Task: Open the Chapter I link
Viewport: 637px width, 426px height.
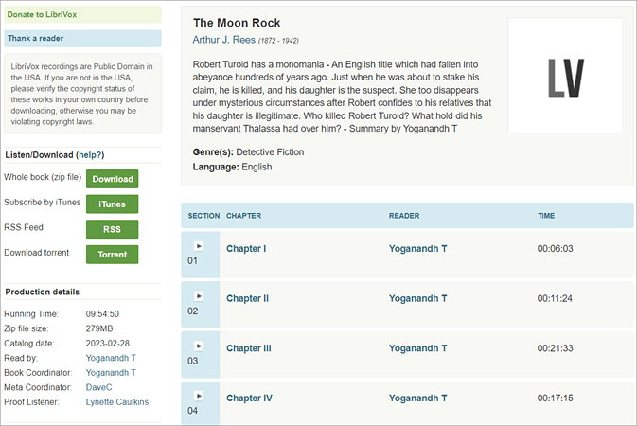Action: click(x=246, y=249)
